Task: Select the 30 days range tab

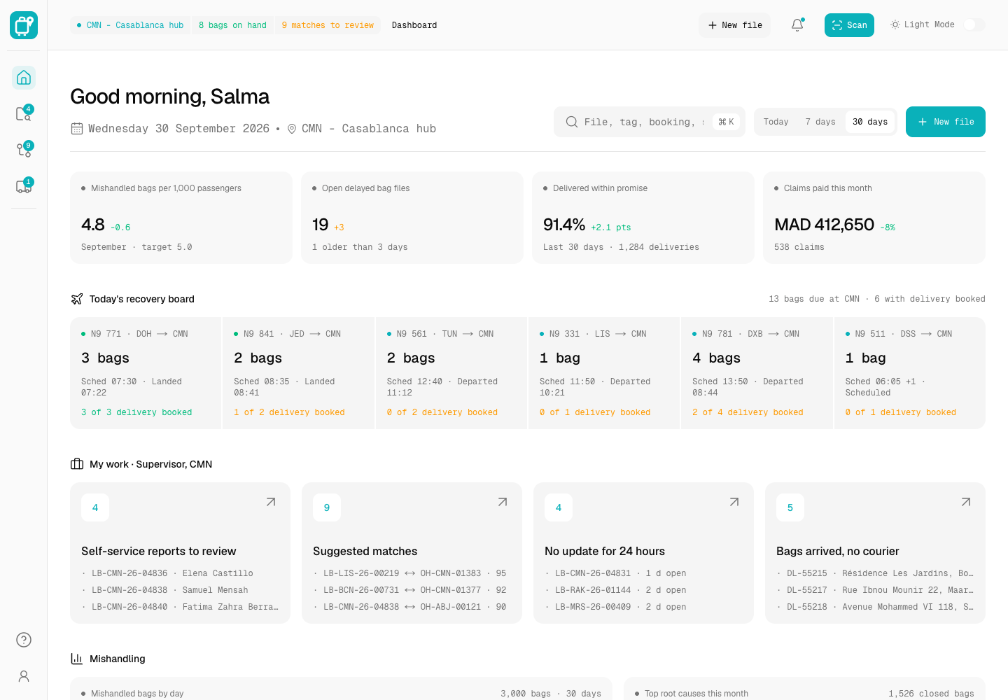Action: click(x=870, y=122)
